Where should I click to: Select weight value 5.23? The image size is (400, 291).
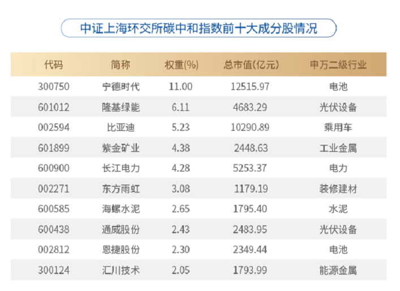point(180,127)
